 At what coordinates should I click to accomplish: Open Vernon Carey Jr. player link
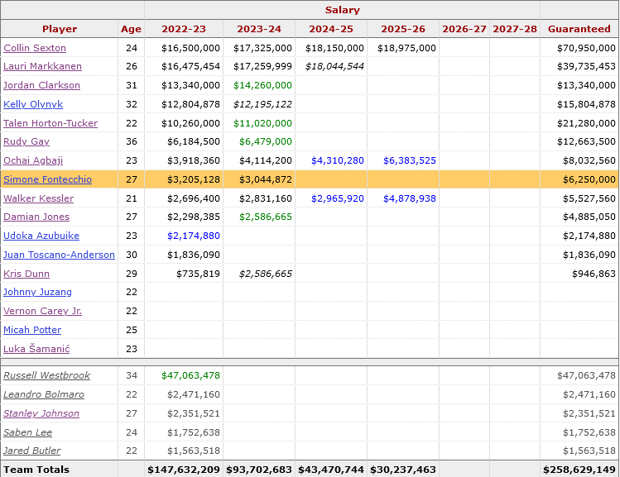point(43,311)
